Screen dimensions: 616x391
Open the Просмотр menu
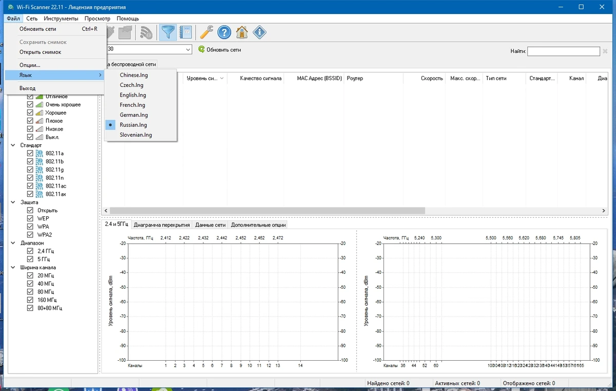point(98,18)
